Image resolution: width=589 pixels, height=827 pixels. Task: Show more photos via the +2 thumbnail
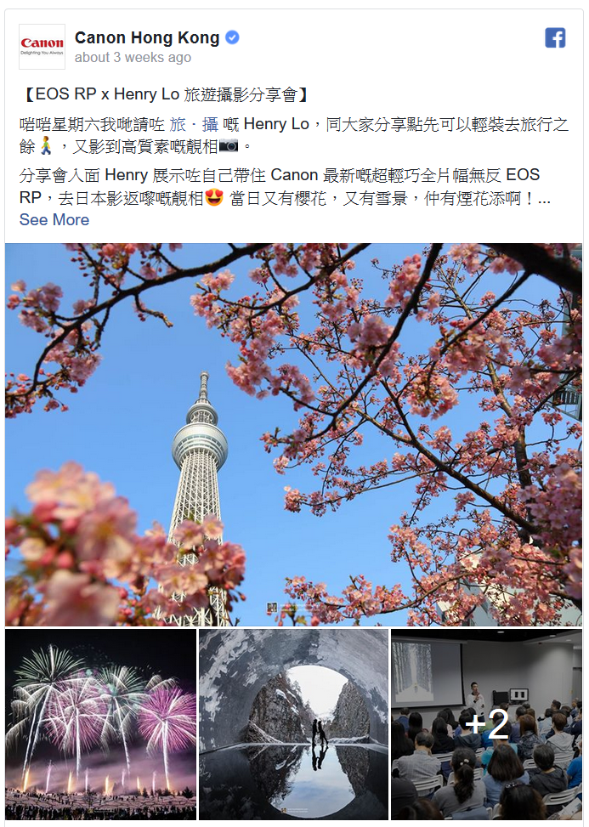(x=487, y=724)
